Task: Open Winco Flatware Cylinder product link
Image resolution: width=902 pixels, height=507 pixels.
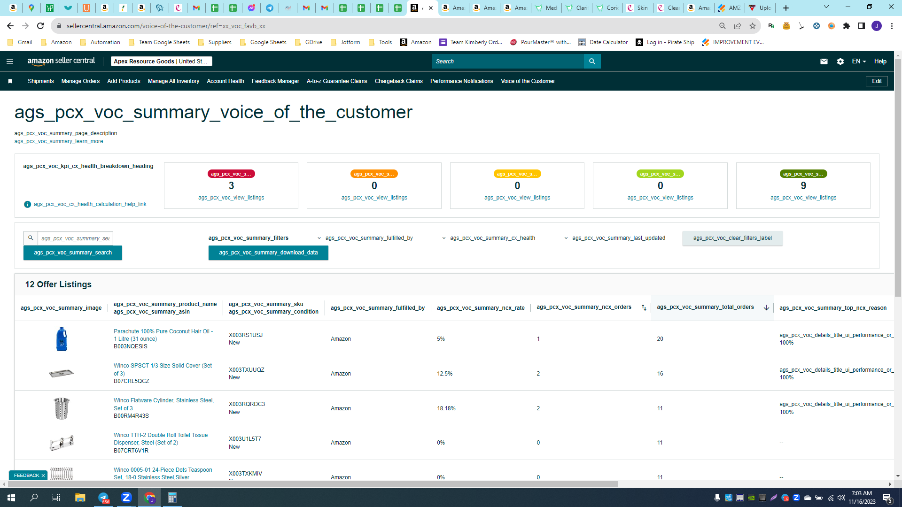Action: [163, 404]
